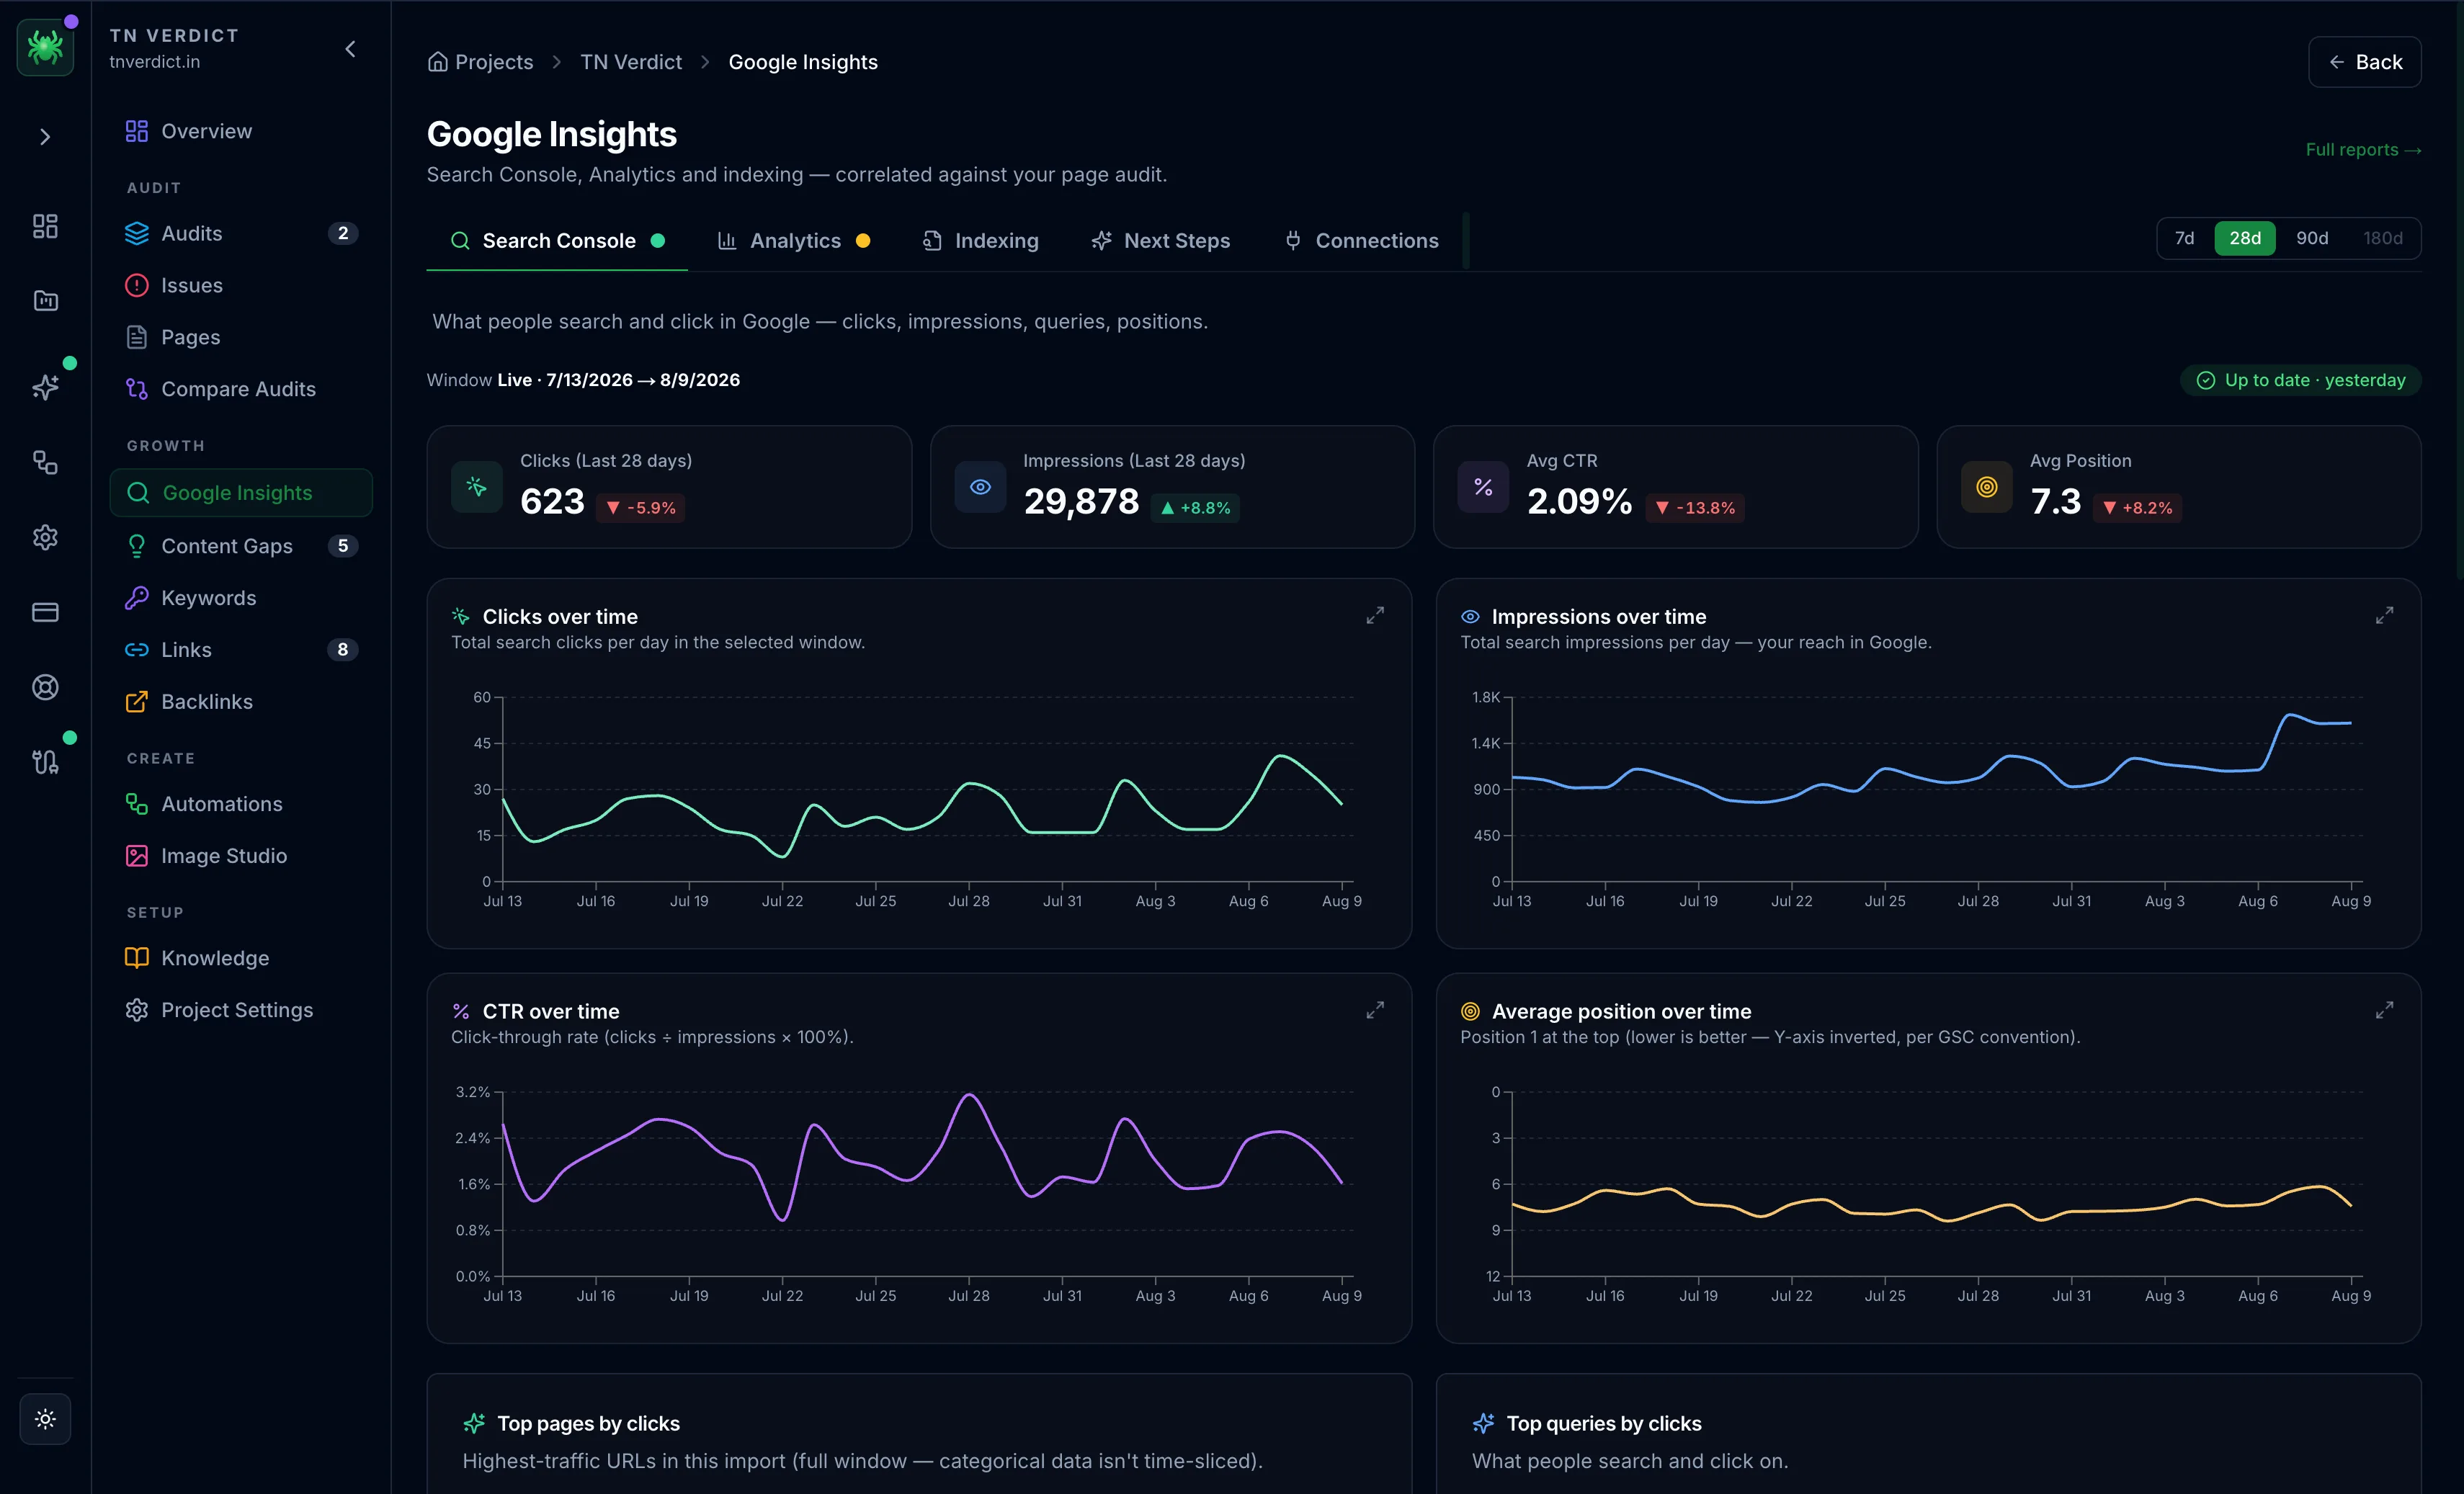The image size is (2464, 1494).
Task: Open Backlinks in the sidebar
Action: tap(241, 702)
